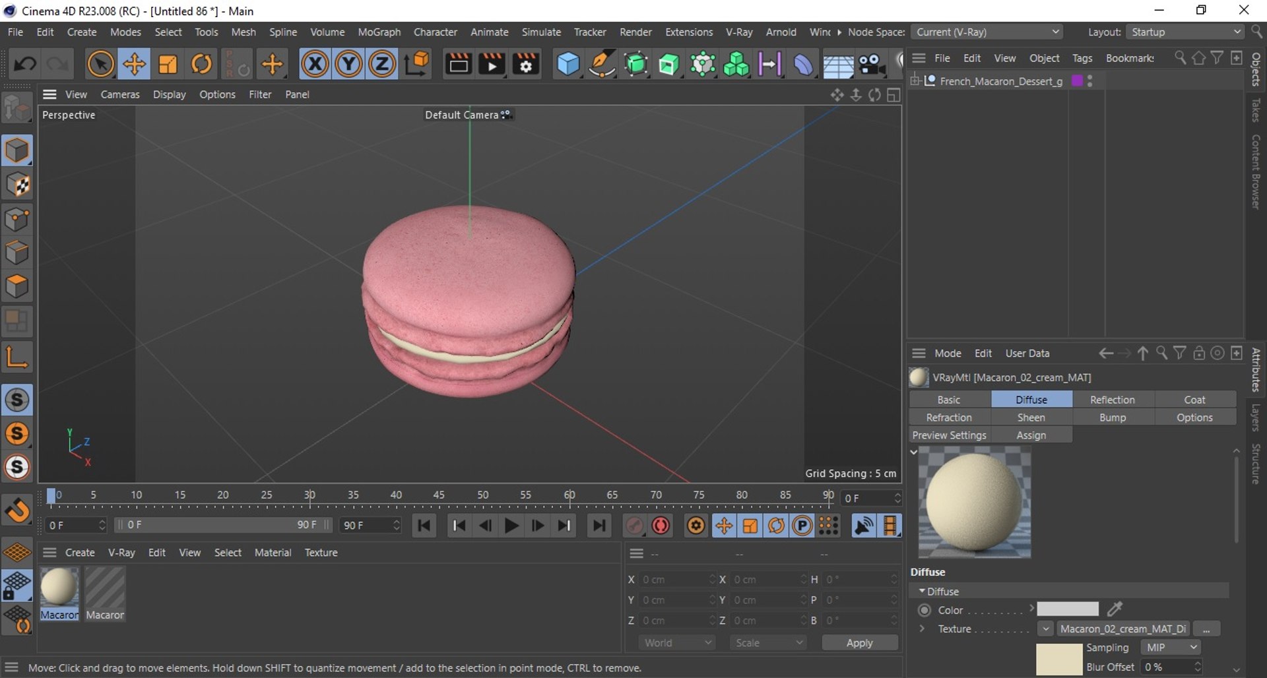Open the Subdivision Surface generator icon
The height and width of the screenshot is (678, 1267).
click(635, 64)
